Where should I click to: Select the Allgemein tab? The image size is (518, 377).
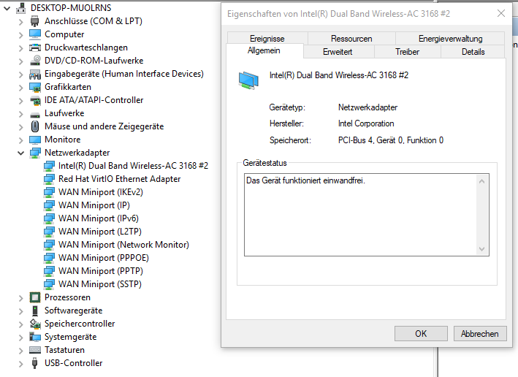264,50
